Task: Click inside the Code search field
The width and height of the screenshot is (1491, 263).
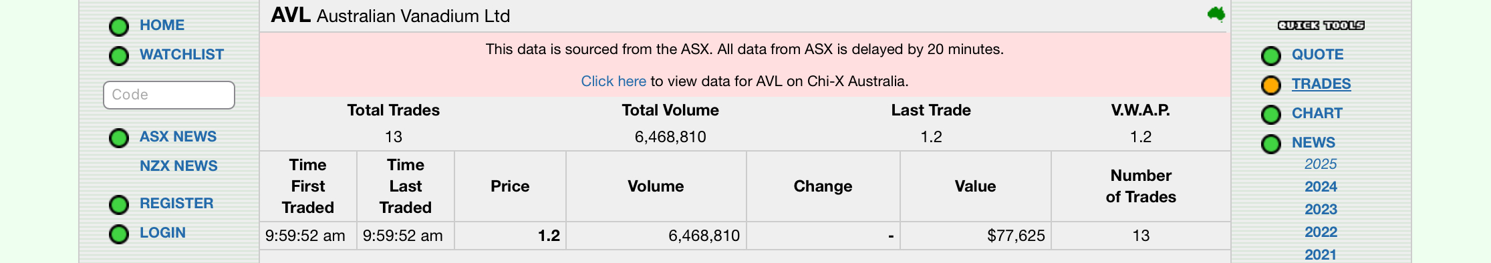Action: point(169,95)
